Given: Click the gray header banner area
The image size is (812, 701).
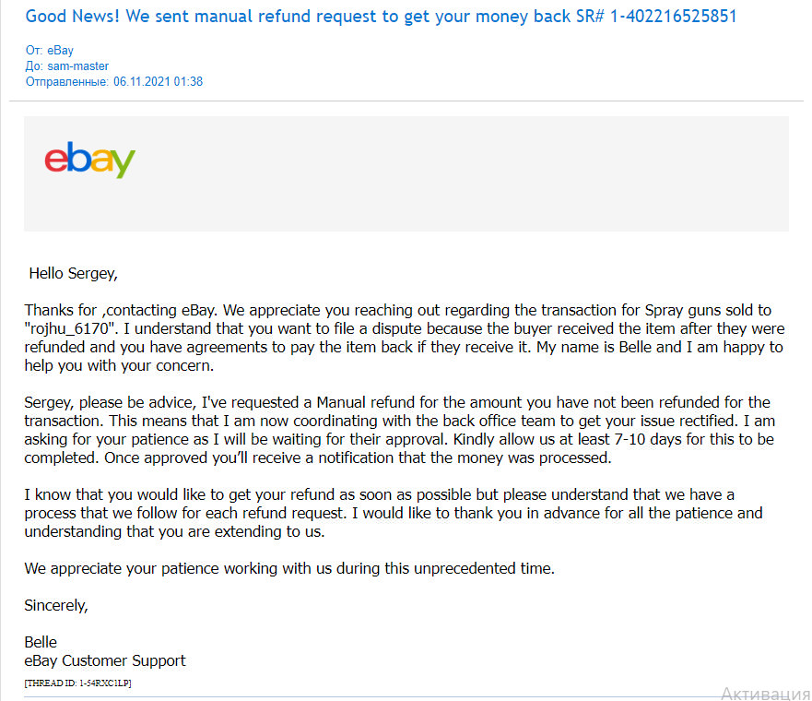Looking at the screenshot, I should [406, 173].
